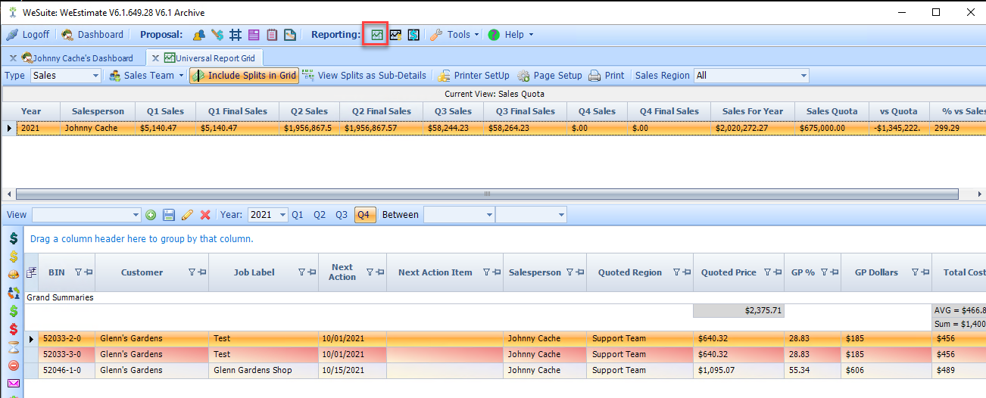Screen dimensions: 986x398
Task: Click the Logoff button
Action: click(28, 35)
